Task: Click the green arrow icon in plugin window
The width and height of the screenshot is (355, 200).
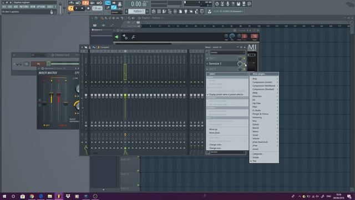Action: click(117, 37)
